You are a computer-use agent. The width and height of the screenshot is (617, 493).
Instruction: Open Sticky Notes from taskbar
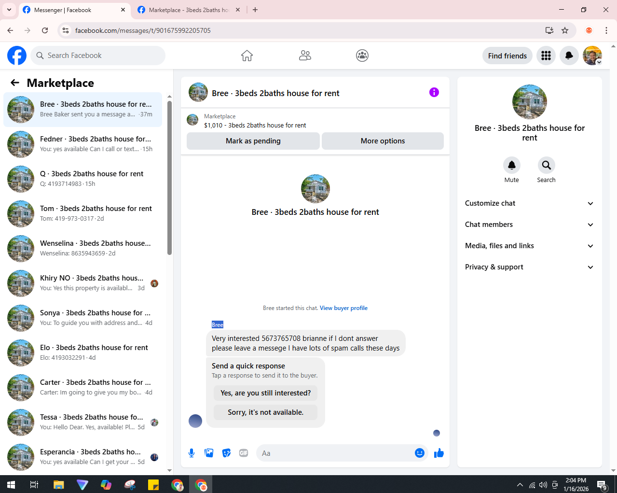153,484
